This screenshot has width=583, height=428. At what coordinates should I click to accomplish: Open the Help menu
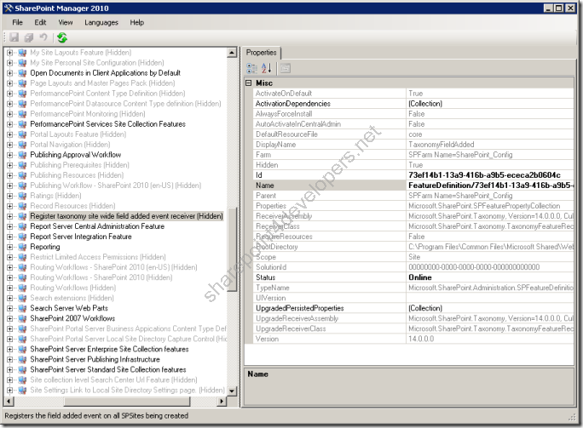click(x=137, y=23)
